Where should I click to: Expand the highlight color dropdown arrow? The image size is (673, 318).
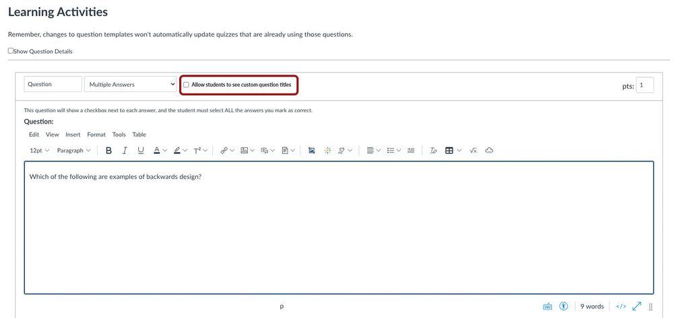coord(185,151)
